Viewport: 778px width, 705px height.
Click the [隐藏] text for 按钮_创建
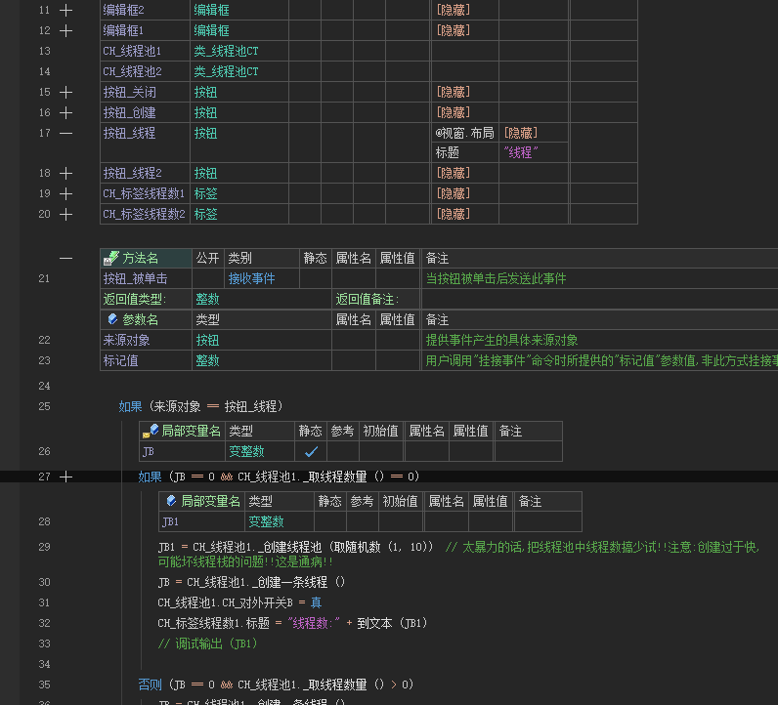453,112
